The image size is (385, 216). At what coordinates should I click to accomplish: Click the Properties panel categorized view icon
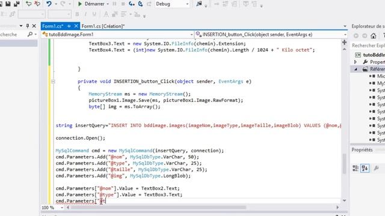pos(356,168)
